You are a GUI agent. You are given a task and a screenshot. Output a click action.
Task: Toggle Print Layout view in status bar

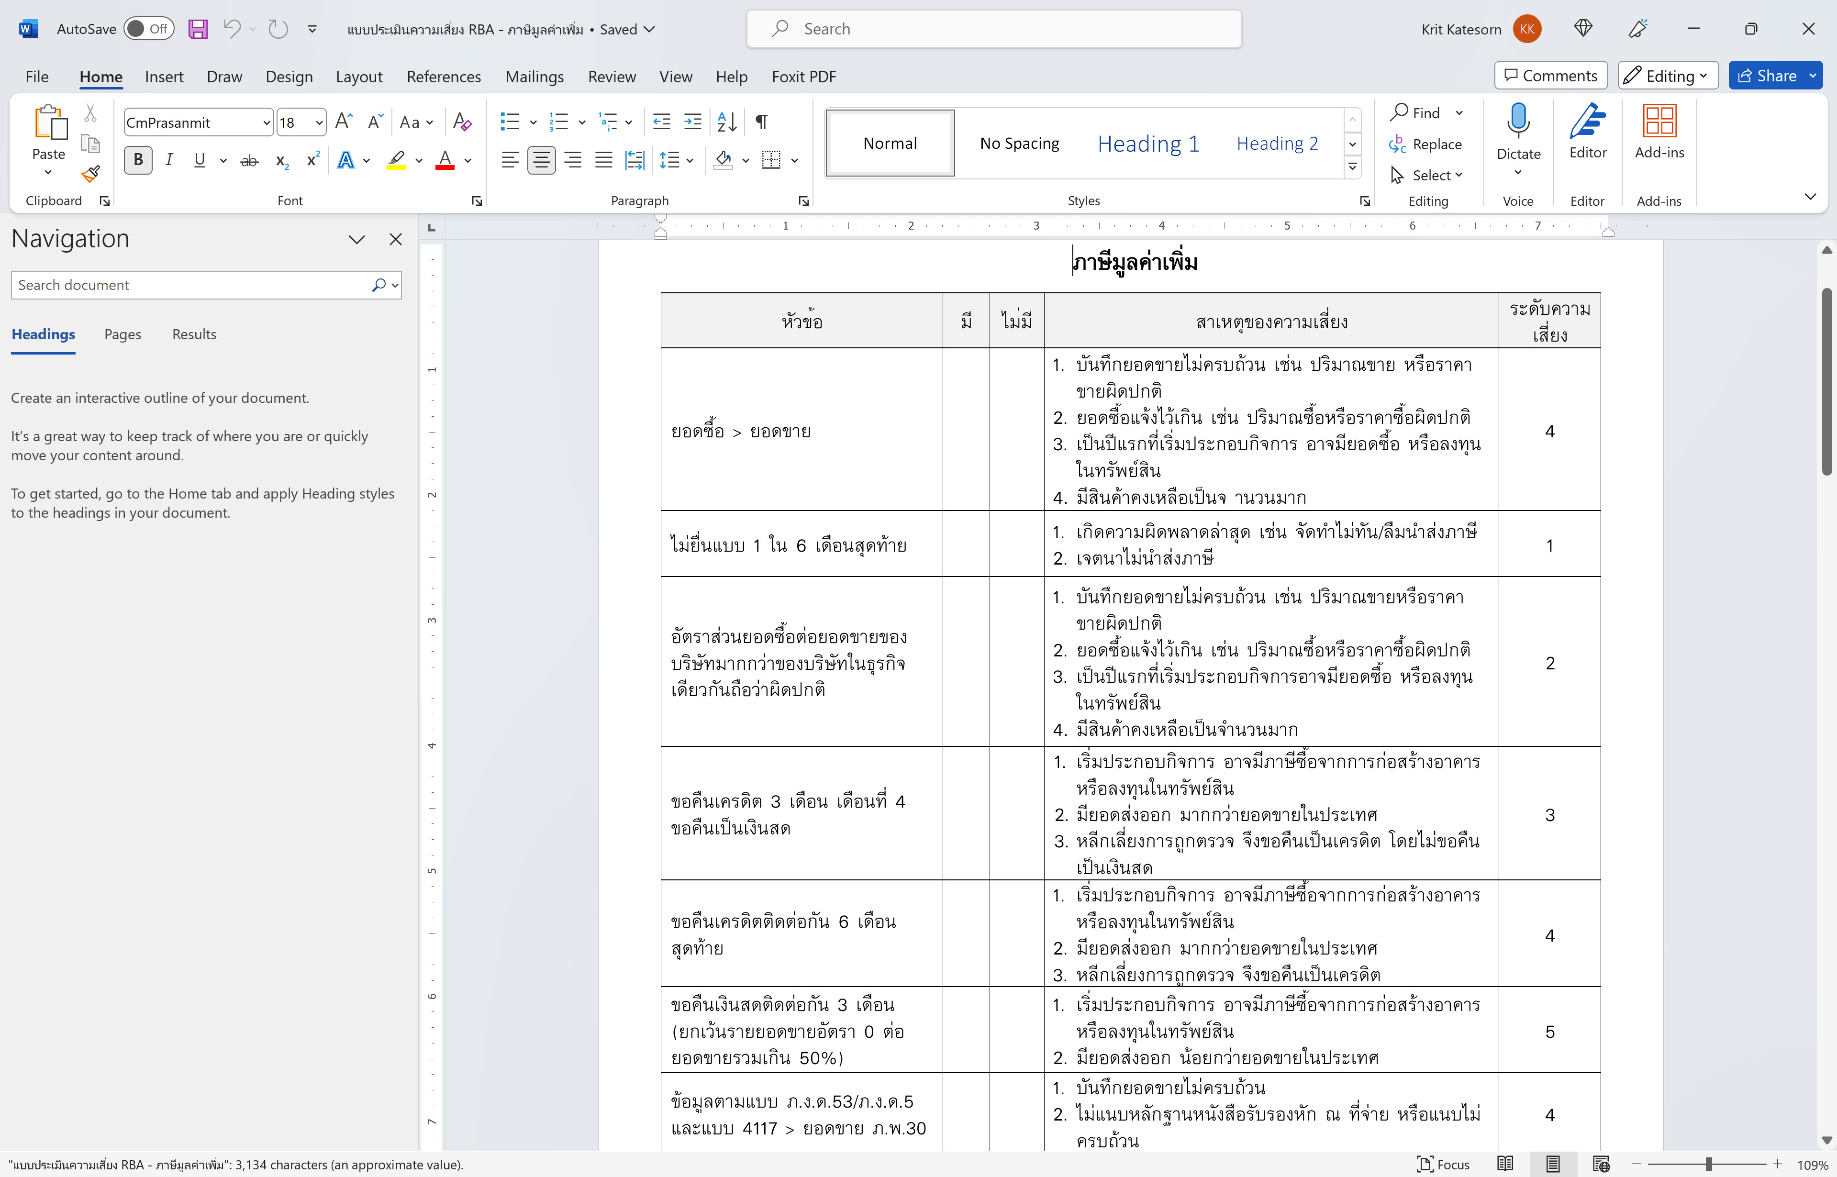[x=1553, y=1164]
